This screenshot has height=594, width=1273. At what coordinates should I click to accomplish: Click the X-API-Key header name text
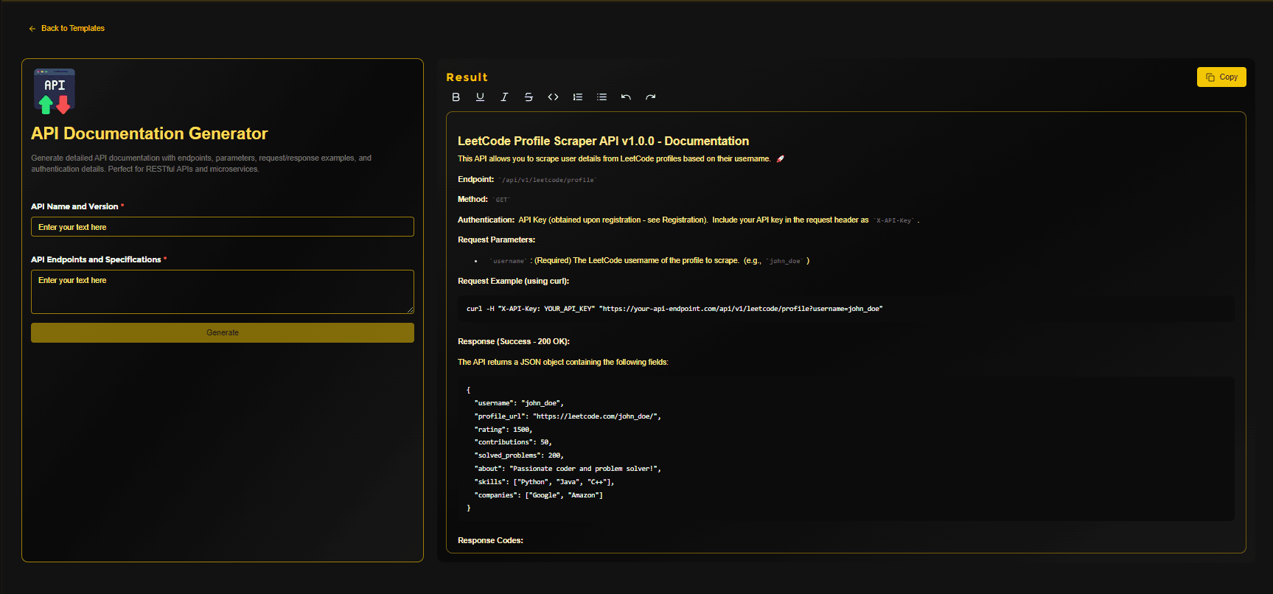(x=894, y=220)
